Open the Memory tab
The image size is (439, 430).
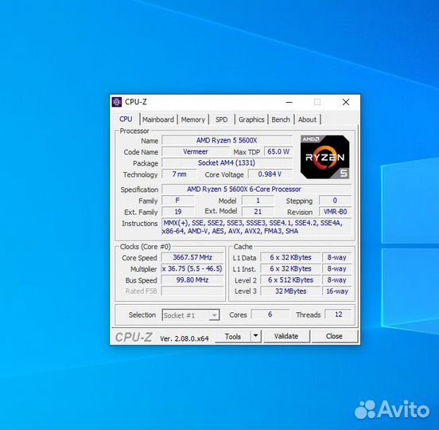point(193,119)
